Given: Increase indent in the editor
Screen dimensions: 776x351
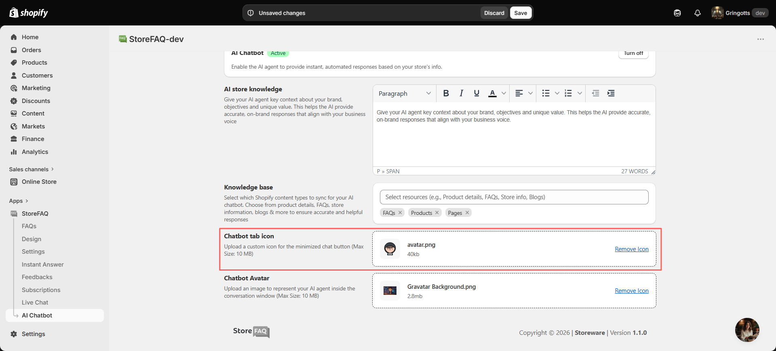Looking at the screenshot, I should [611, 93].
